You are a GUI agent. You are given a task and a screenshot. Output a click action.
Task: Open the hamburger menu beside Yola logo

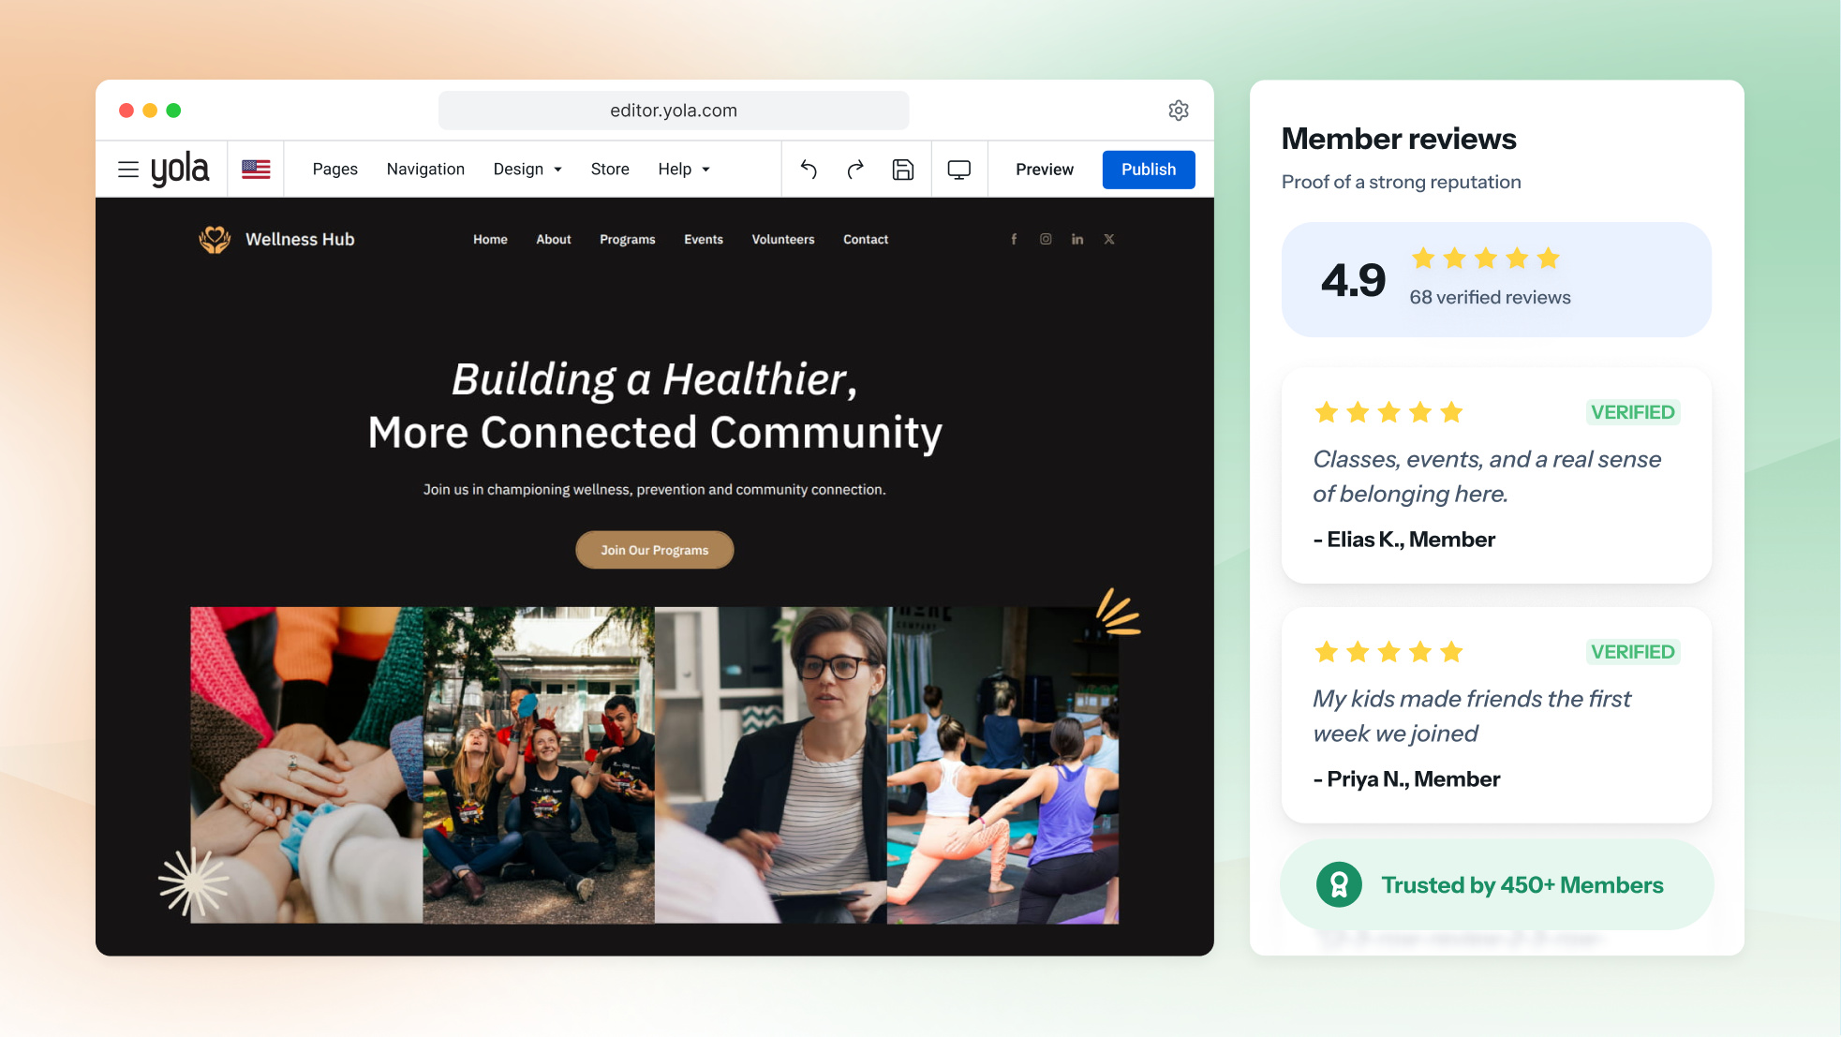click(128, 170)
